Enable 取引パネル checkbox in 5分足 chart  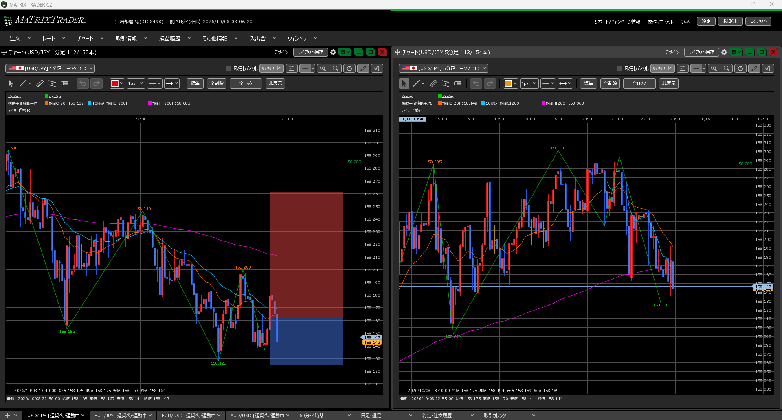pyautogui.click(x=619, y=68)
